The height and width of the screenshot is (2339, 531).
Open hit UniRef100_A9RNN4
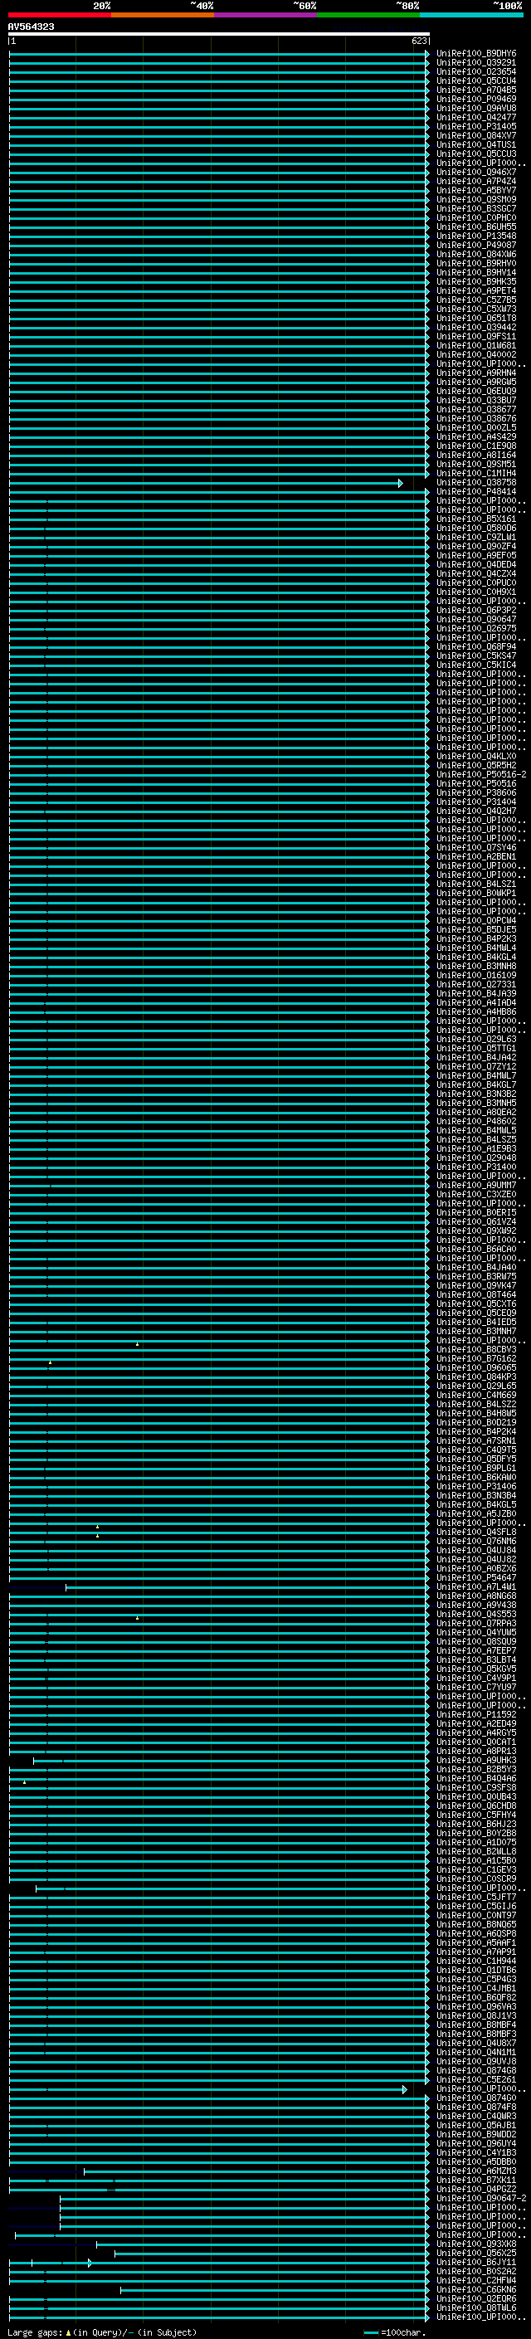[x=476, y=373]
